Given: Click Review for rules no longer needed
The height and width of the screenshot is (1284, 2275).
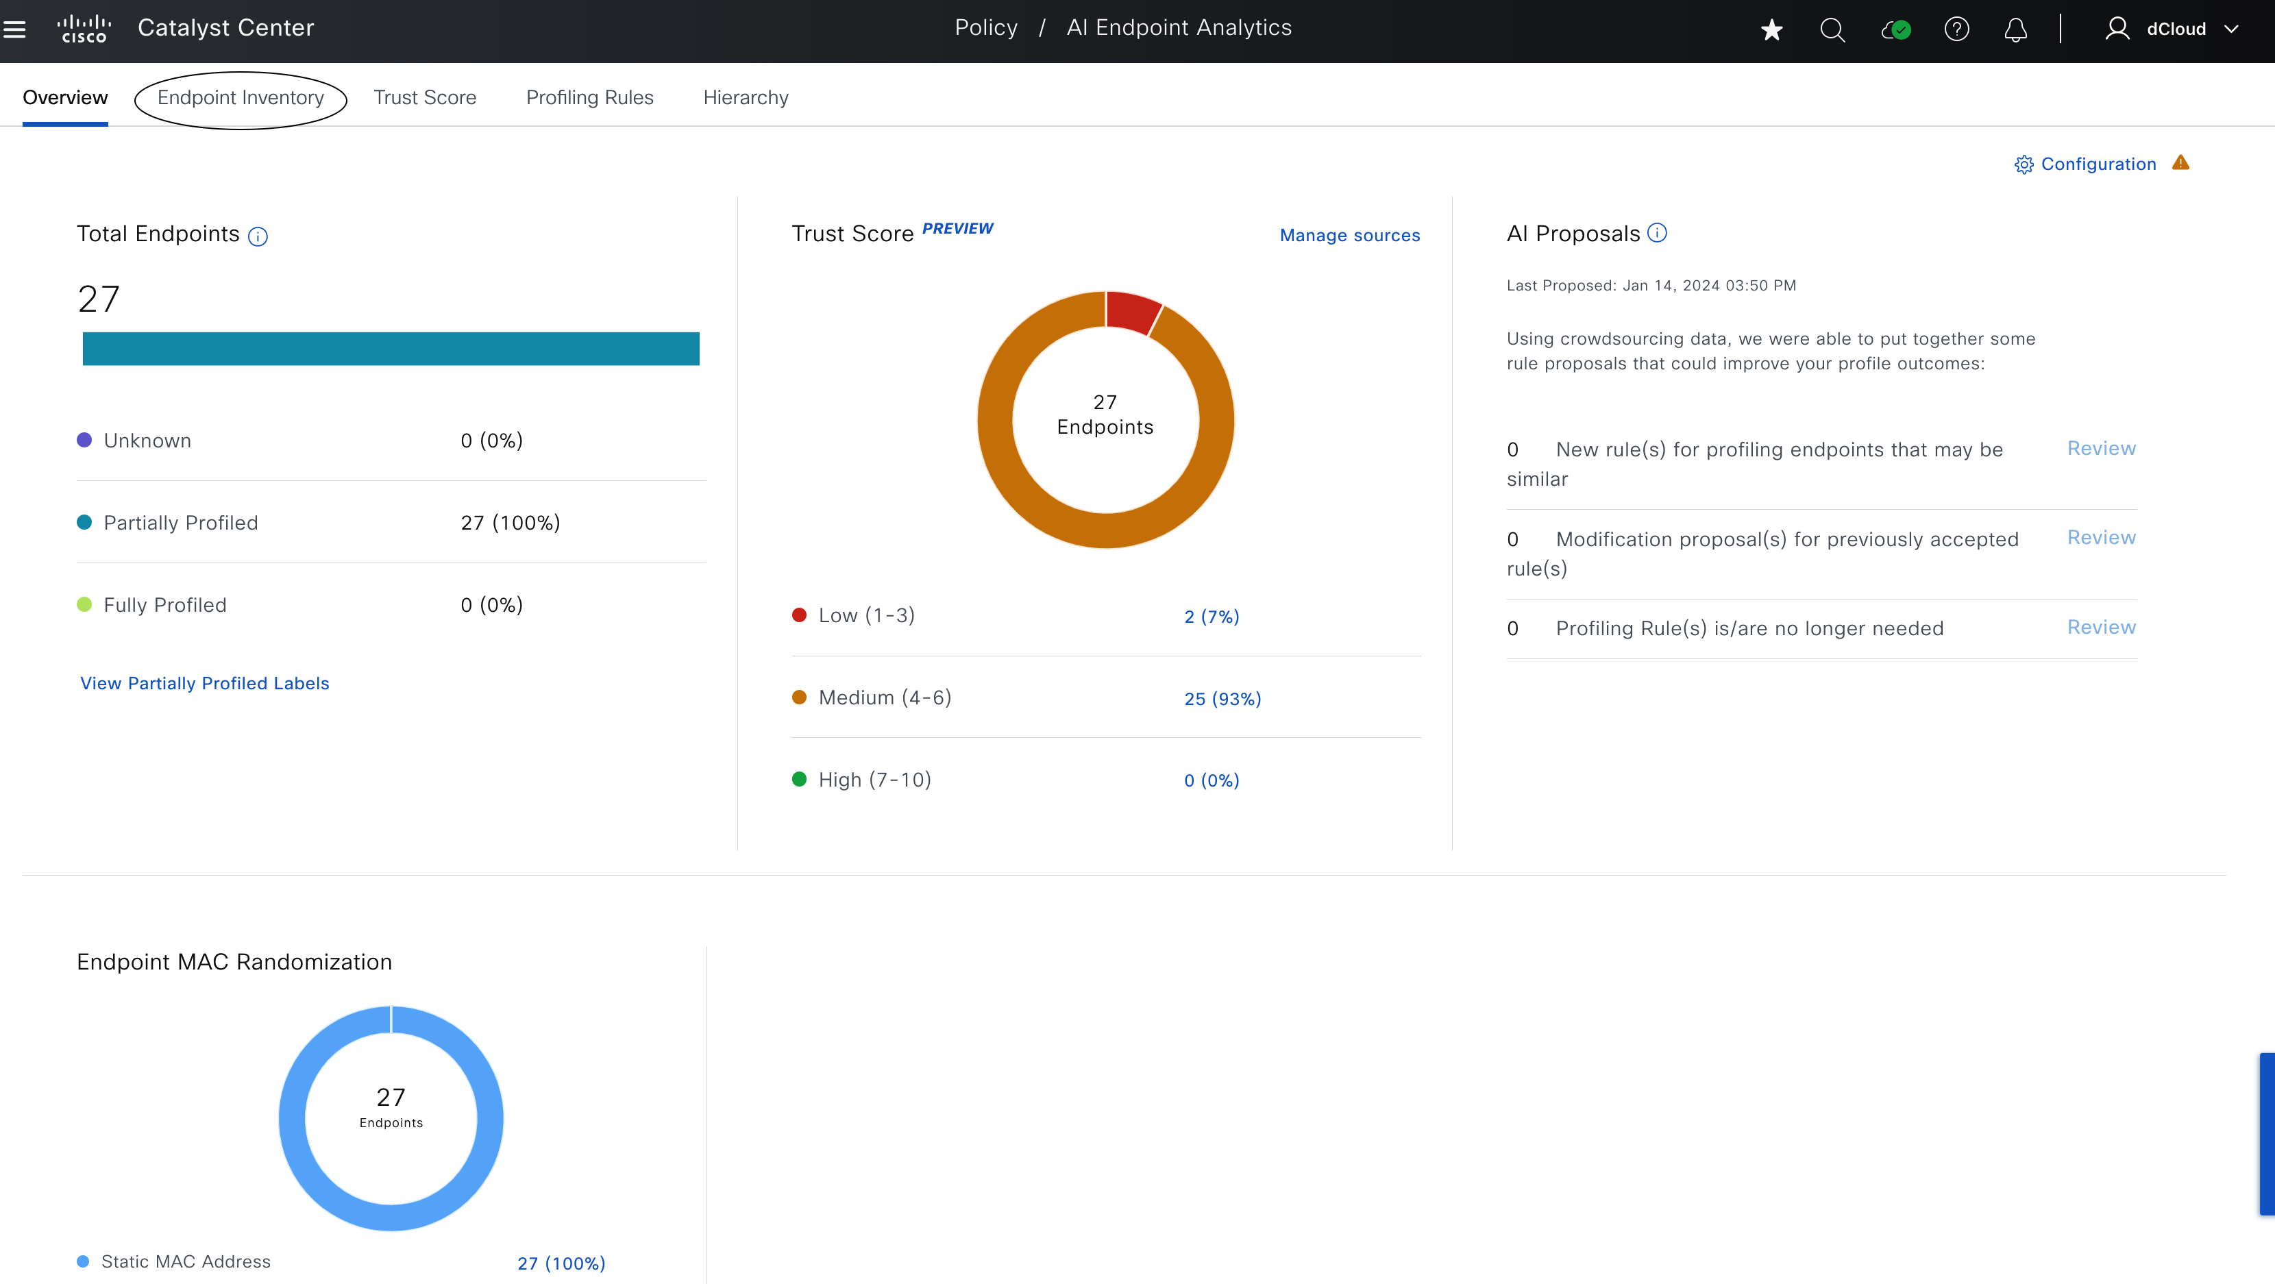Looking at the screenshot, I should point(2101,627).
